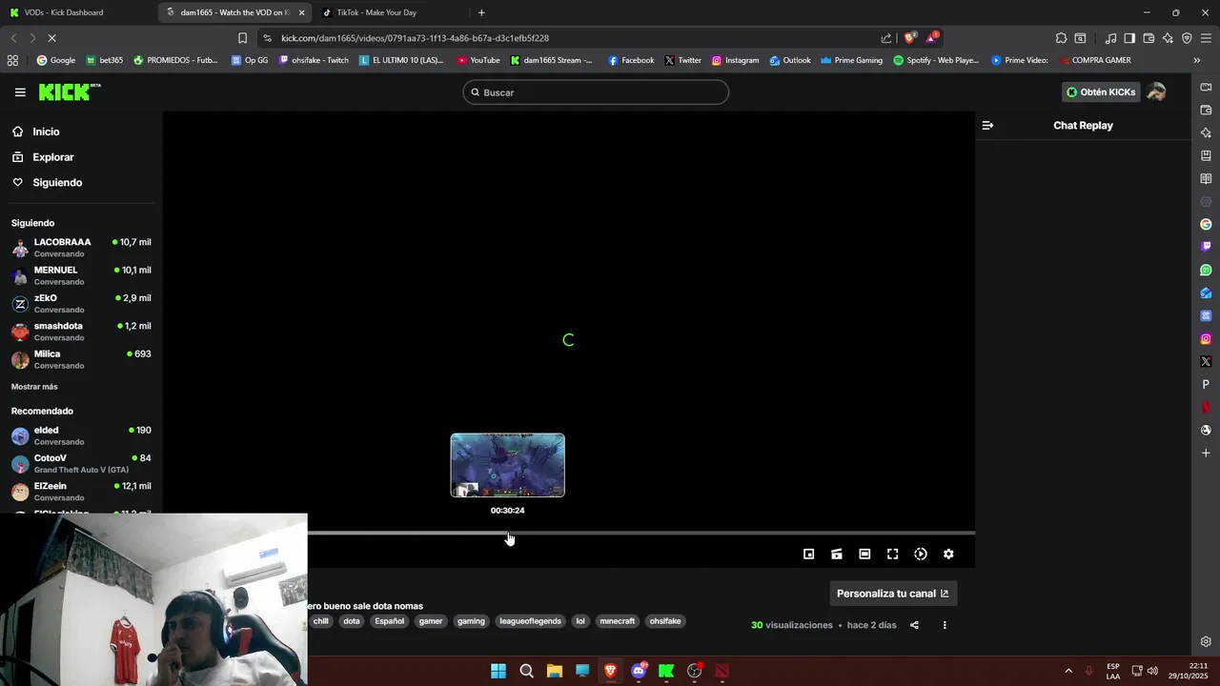Stop page loading button
1220x686 pixels.
tap(51, 38)
